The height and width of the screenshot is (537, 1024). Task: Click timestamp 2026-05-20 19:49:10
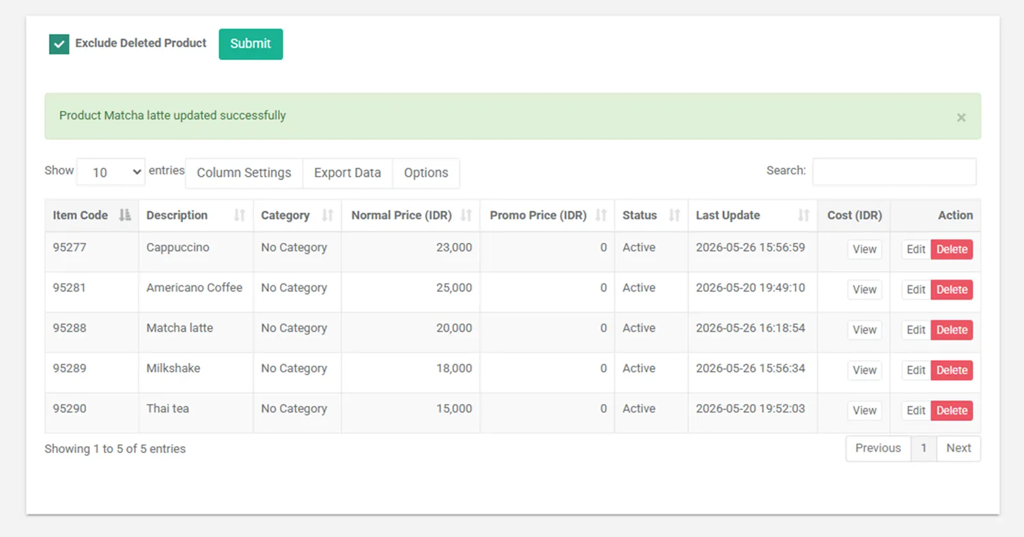tap(750, 288)
